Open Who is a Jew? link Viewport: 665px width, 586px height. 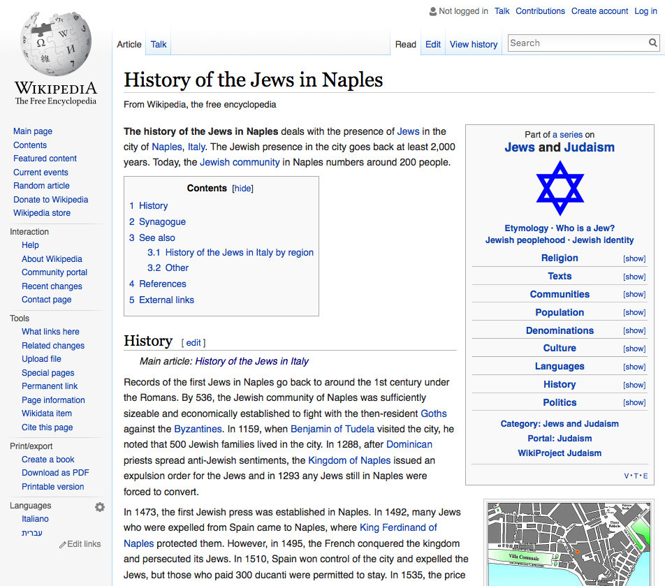tap(585, 228)
